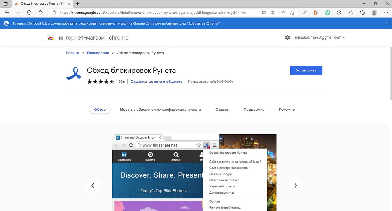Click the address bar URL
392x211 pixels.
click(153, 13)
